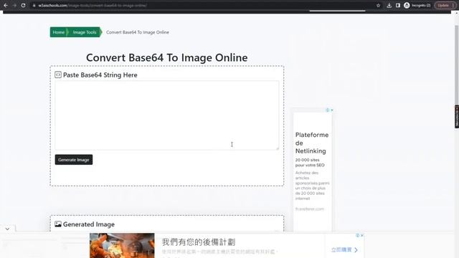
Task: Click the 20 000 sites pour votre SEO text
Action: (x=310, y=163)
